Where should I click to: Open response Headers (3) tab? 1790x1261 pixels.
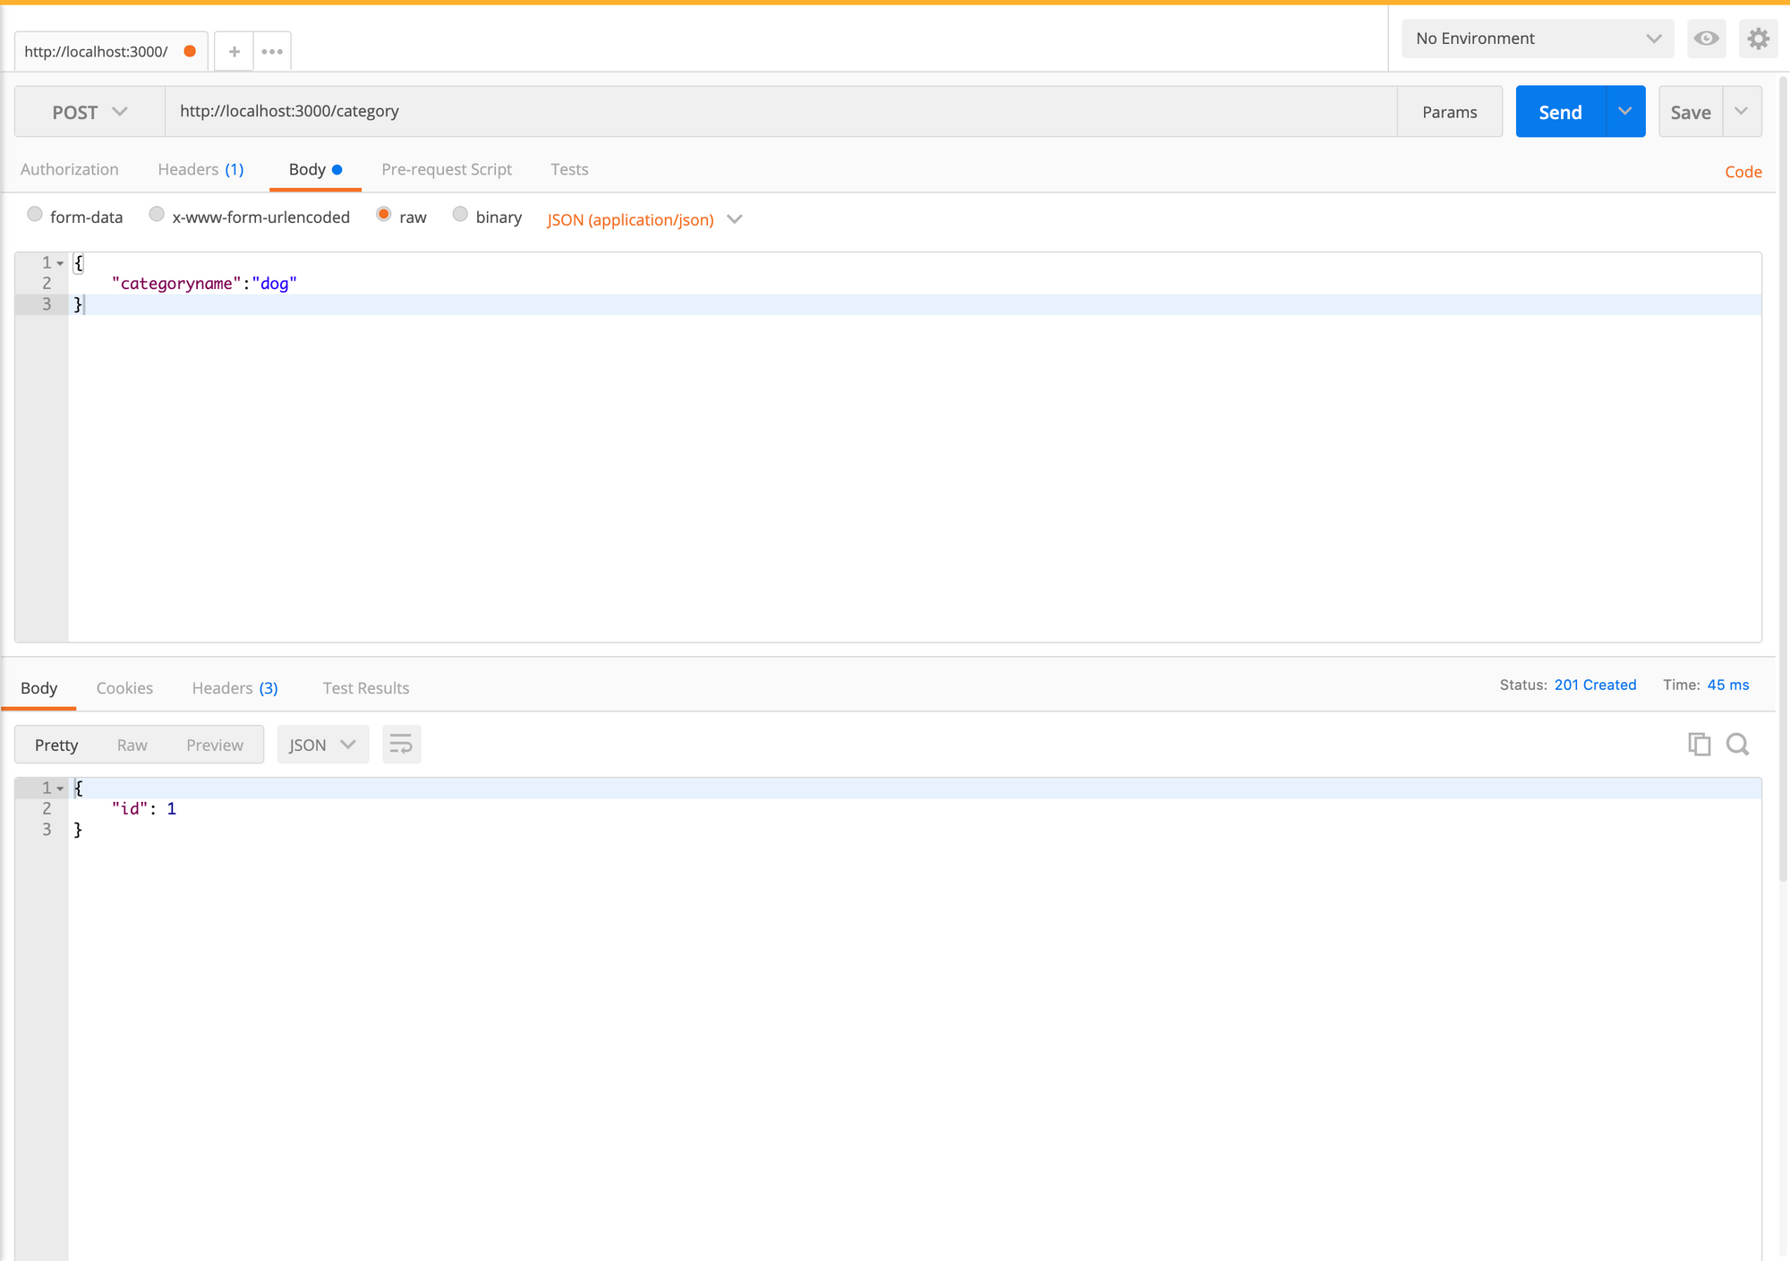(234, 687)
